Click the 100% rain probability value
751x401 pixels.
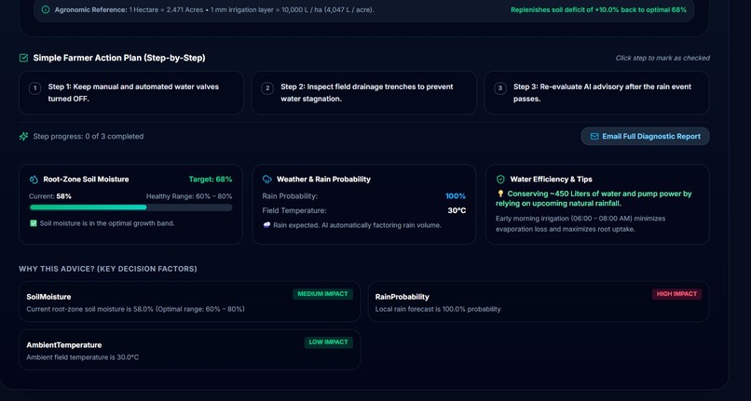pos(456,196)
